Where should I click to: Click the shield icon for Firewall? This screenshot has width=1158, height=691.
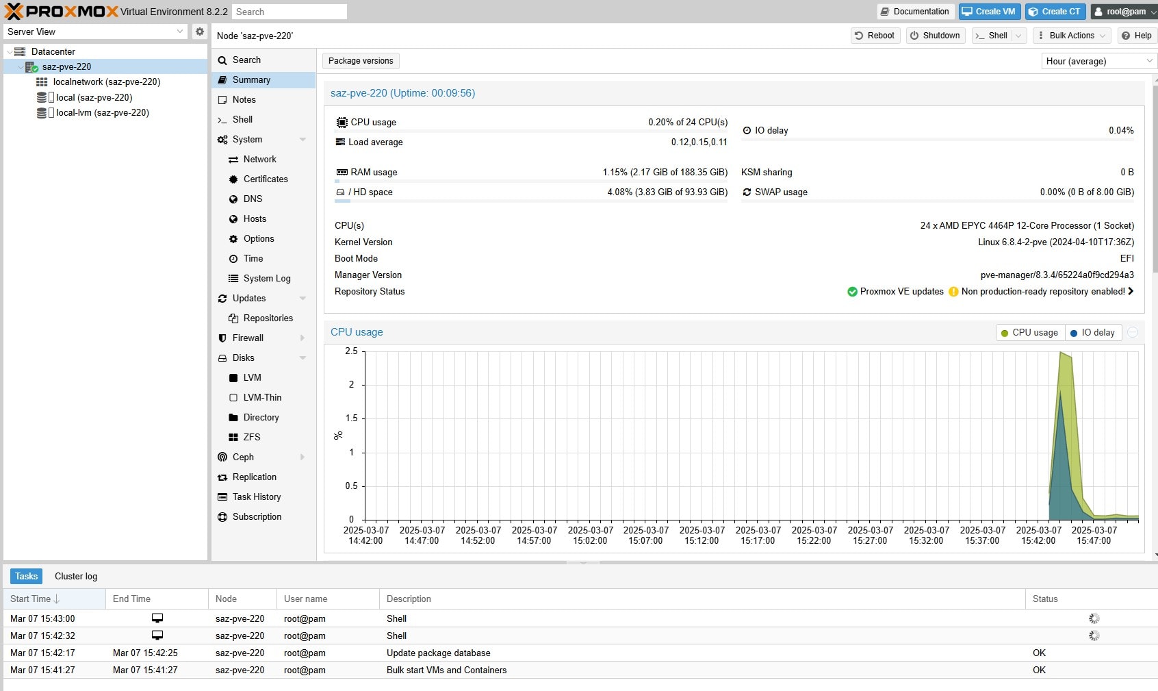pos(222,338)
